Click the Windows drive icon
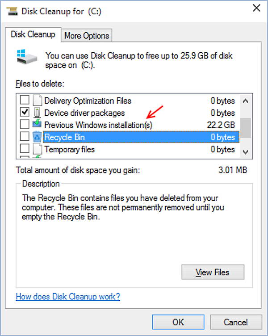268x336 pixels. point(27,57)
